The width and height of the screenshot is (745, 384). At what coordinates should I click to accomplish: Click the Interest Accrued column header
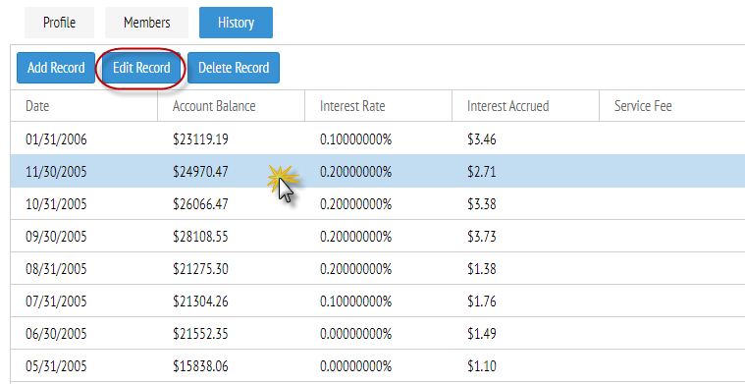pyautogui.click(x=525, y=105)
